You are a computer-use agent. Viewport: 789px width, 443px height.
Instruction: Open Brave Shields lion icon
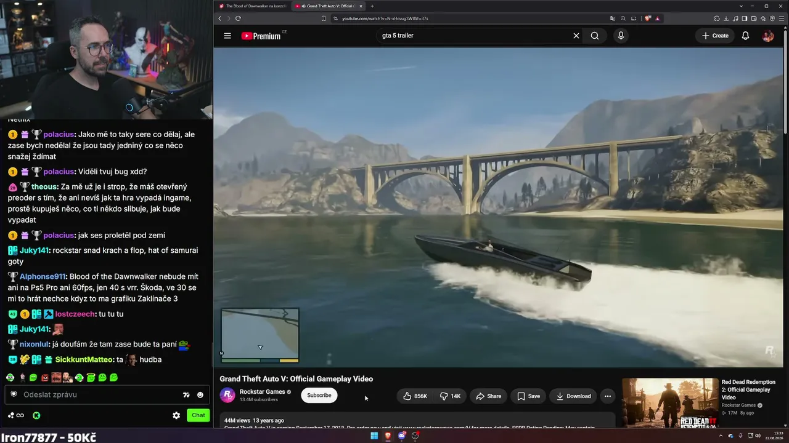coord(648,18)
